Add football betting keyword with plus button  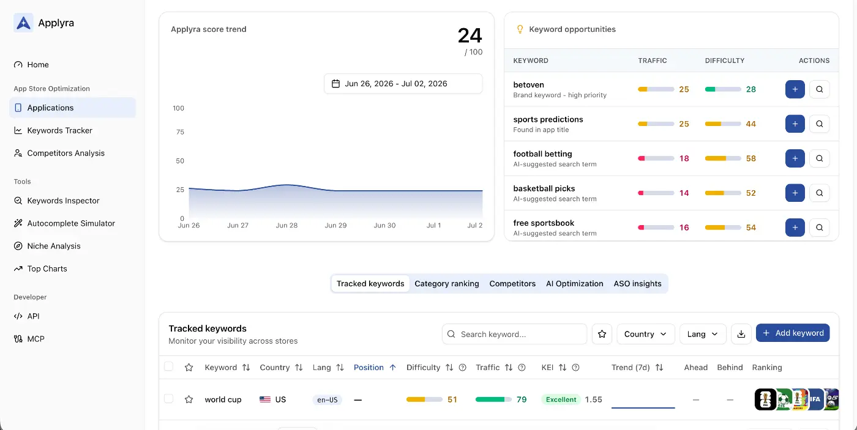[795, 158]
